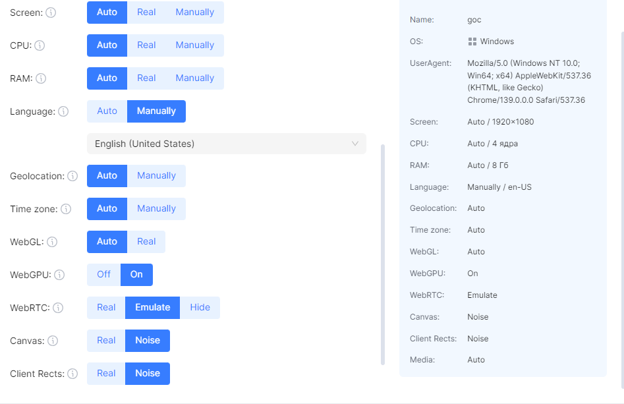Select Hide for WebRTC
This screenshot has width=624, height=404.
200,308
